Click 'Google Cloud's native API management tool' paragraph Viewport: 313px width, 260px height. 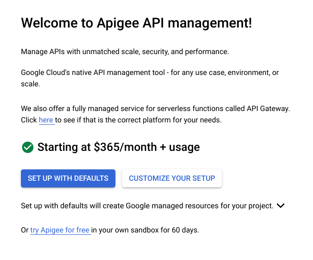[x=150, y=78]
